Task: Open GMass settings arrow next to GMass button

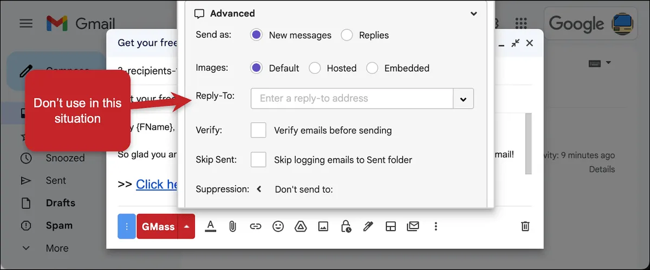Action: tap(186, 227)
